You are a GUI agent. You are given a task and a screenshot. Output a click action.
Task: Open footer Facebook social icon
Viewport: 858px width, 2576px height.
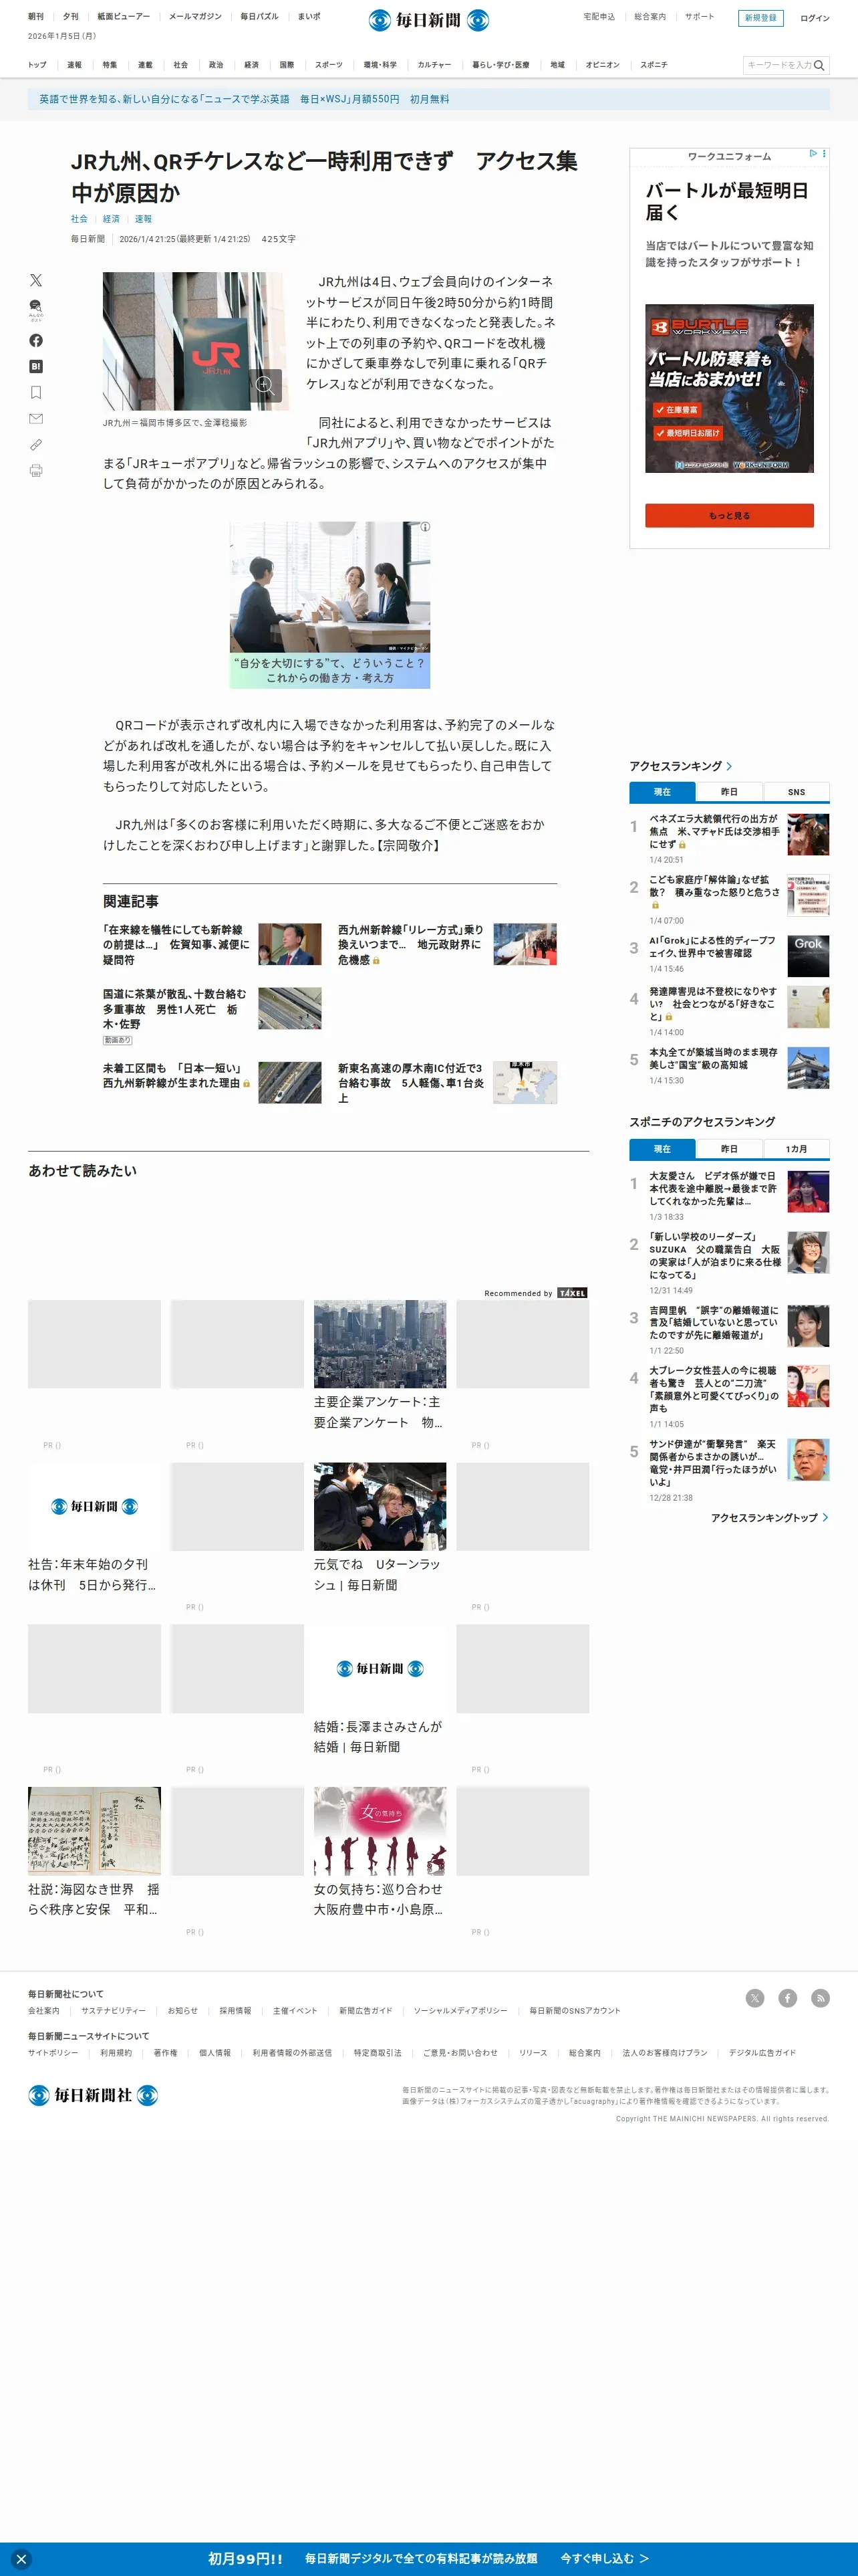click(788, 1997)
